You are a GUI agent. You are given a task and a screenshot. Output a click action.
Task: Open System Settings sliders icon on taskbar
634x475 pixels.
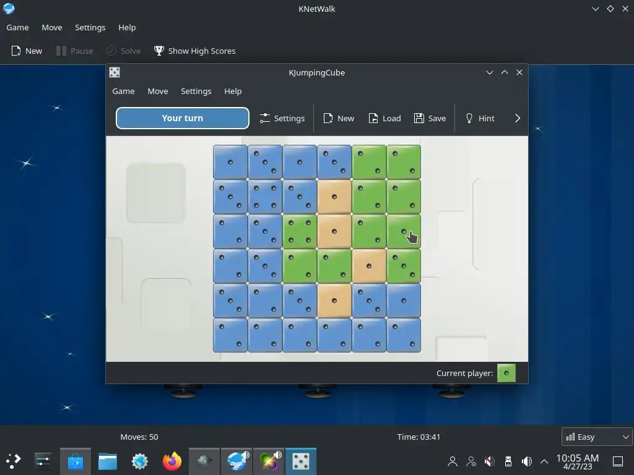click(x=43, y=461)
